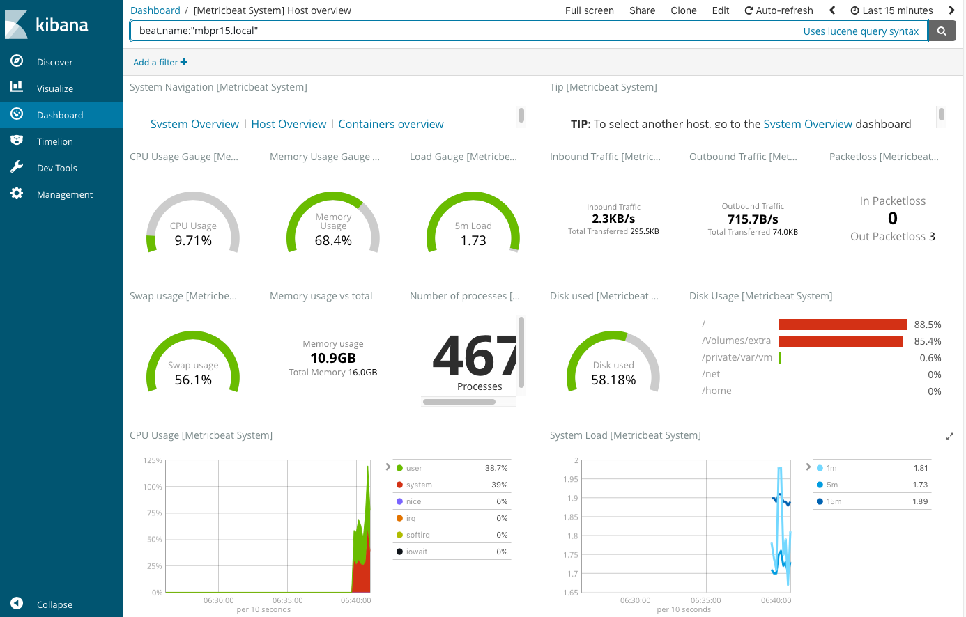Step the time range backward

coord(832,10)
